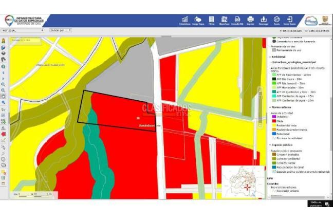Click the red arrow icon in left toolbar

coord(4,134)
